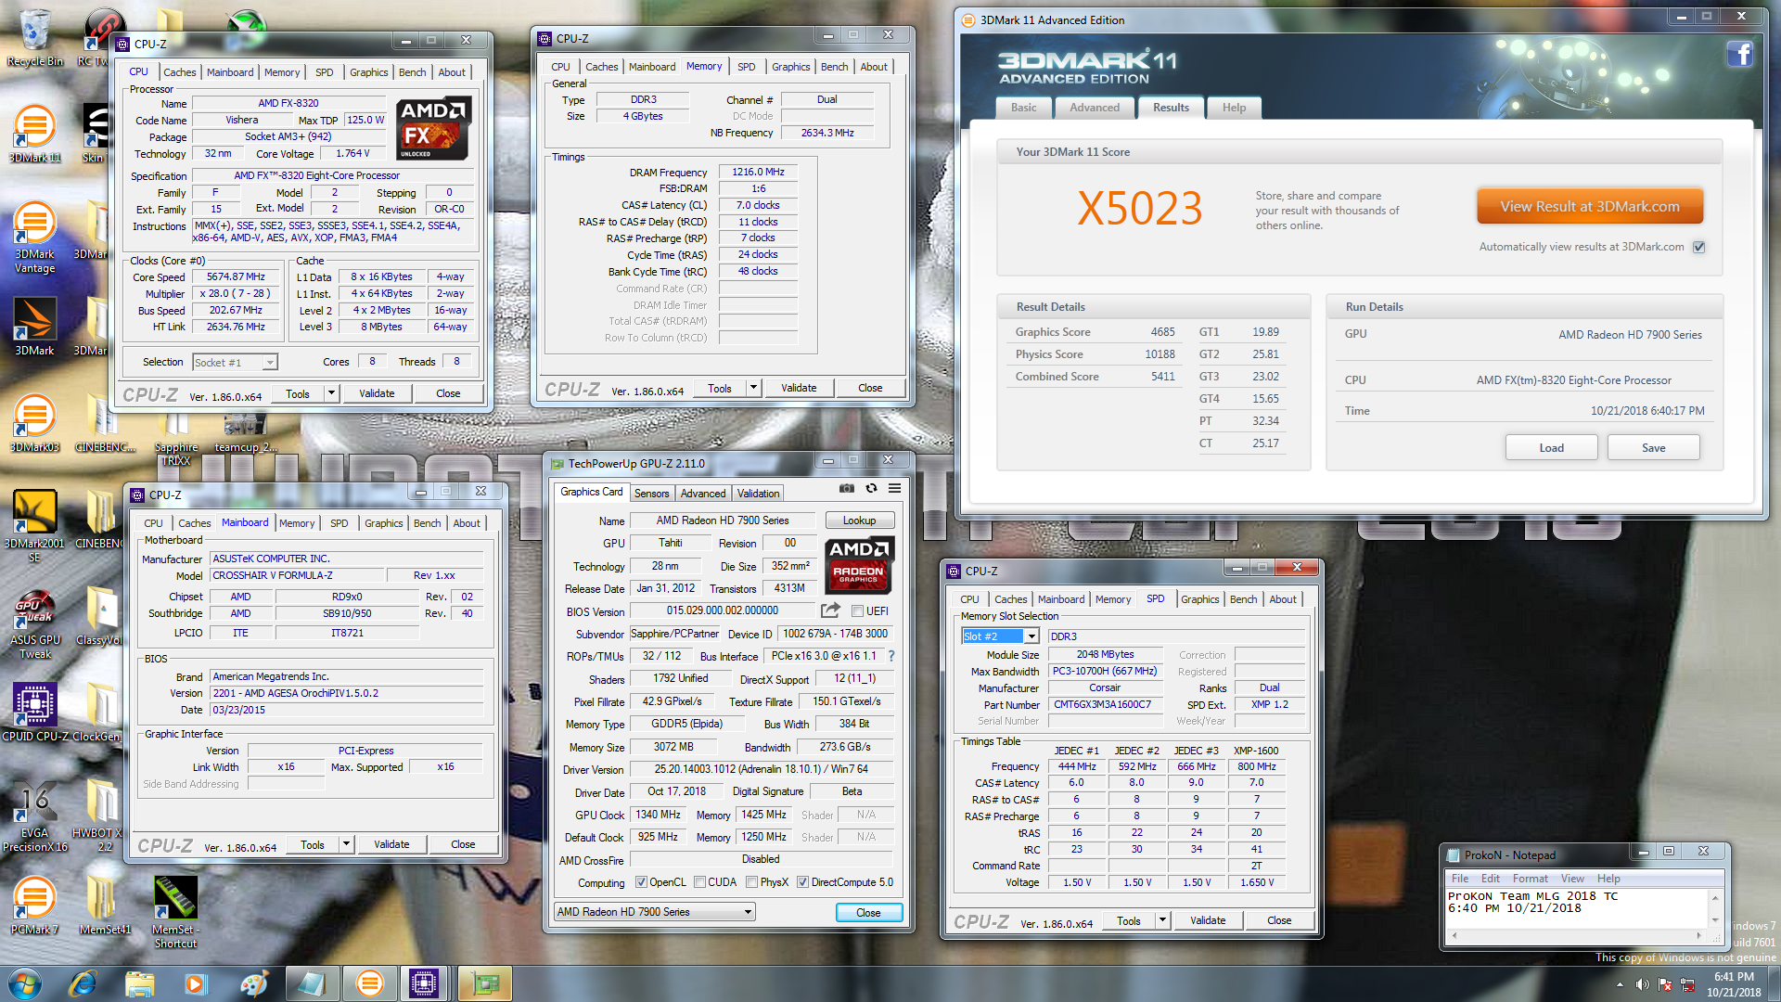
Task: Open GPU-Z hamburger menu icon
Action: tap(894, 488)
